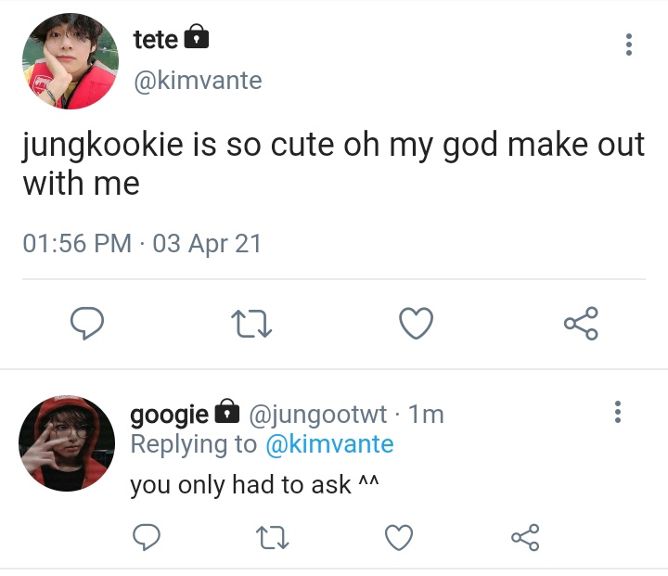Click the @kimvante link in Replying to
The image size is (668, 576).
[329, 444]
